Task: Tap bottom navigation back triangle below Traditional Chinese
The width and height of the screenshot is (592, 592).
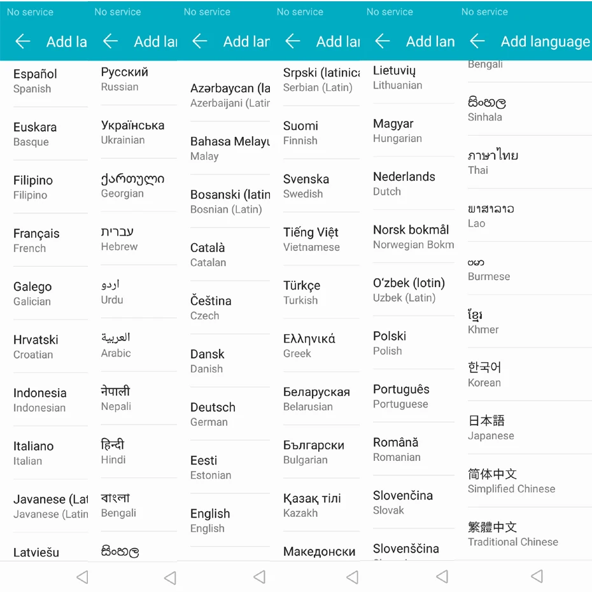Action: [537, 577]
